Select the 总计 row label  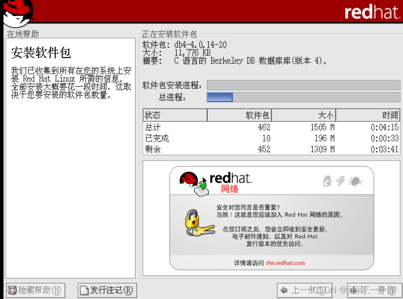[153, 127]
